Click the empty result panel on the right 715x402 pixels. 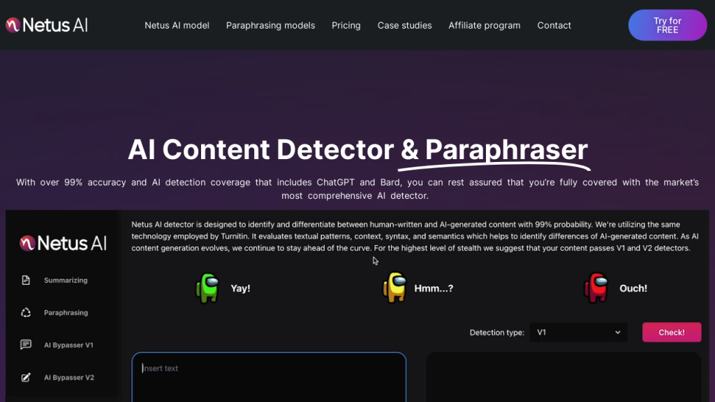[x=563, y=377]
